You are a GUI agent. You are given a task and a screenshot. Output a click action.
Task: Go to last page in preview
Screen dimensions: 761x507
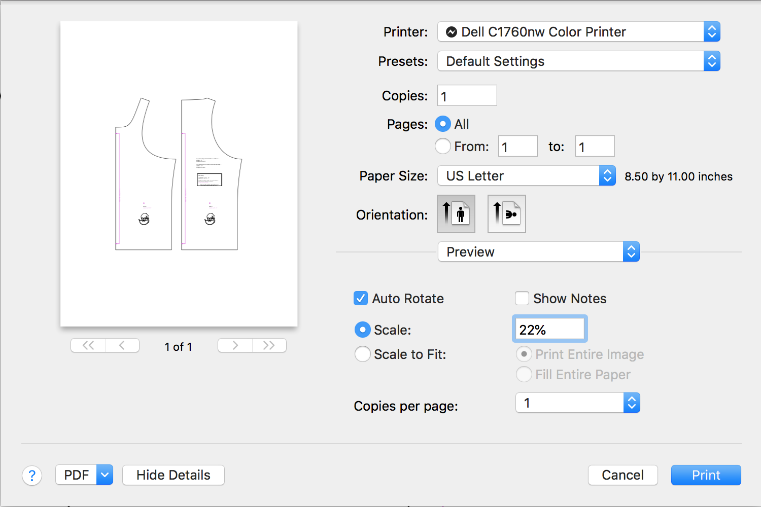point(269,345)
